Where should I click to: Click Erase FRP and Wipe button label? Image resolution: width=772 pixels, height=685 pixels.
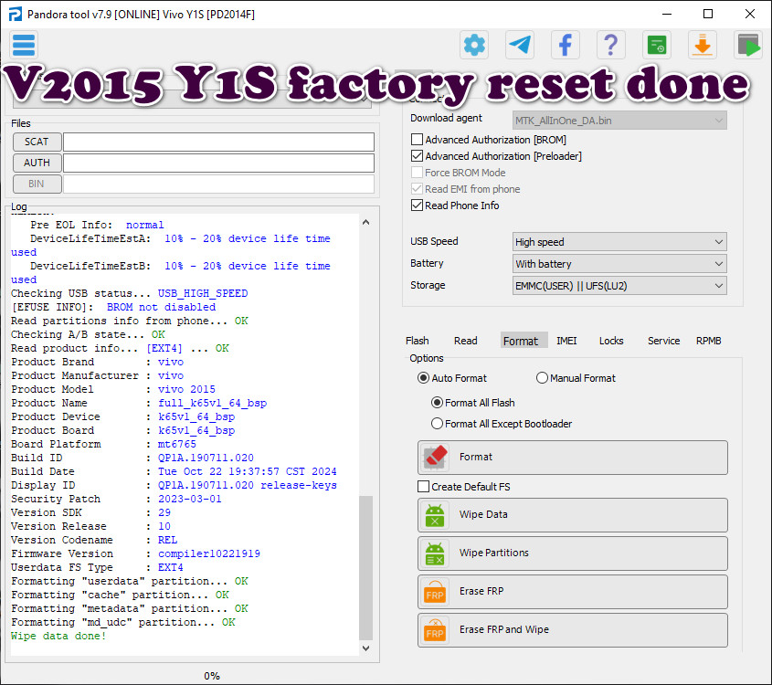point(503,630)
